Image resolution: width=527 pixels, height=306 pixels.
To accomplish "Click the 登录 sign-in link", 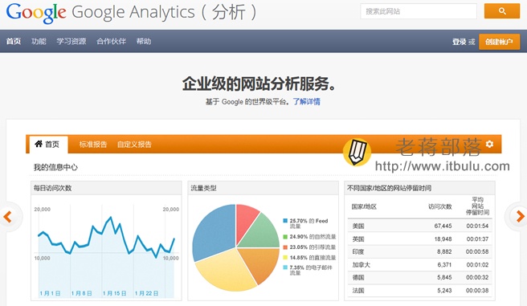I will click(459, 42).
